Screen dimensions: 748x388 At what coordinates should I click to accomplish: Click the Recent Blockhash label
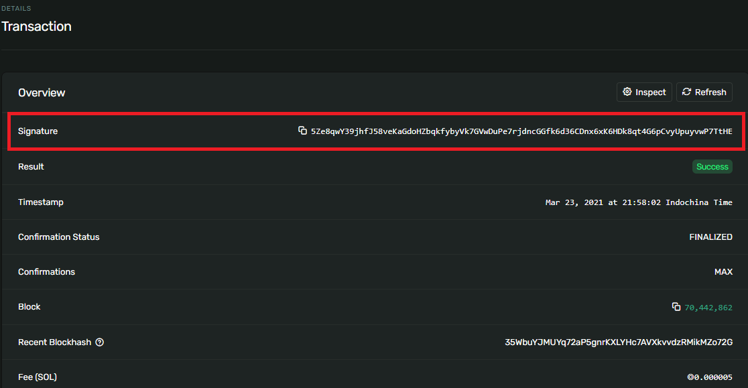(54, 342)
